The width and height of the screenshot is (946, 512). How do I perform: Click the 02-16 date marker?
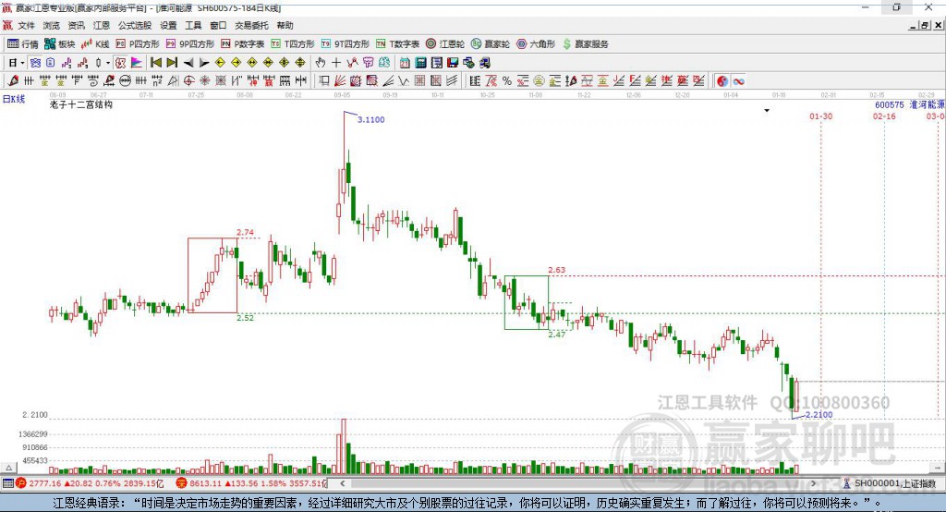(884, 116)
